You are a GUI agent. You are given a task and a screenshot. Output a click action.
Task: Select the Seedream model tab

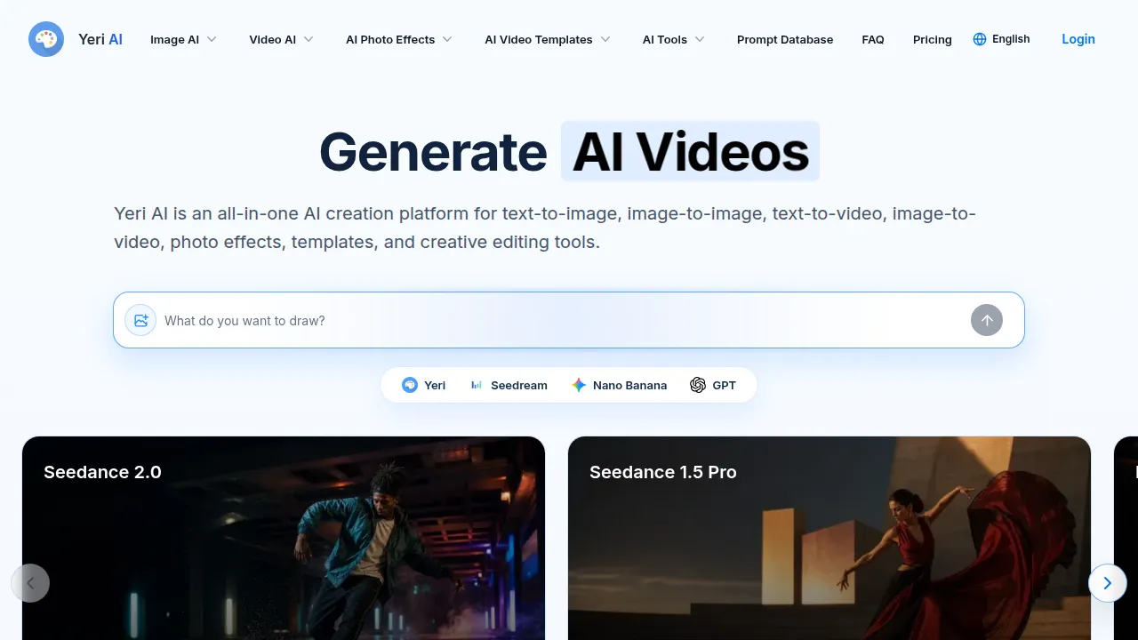[x=509, y=385]
